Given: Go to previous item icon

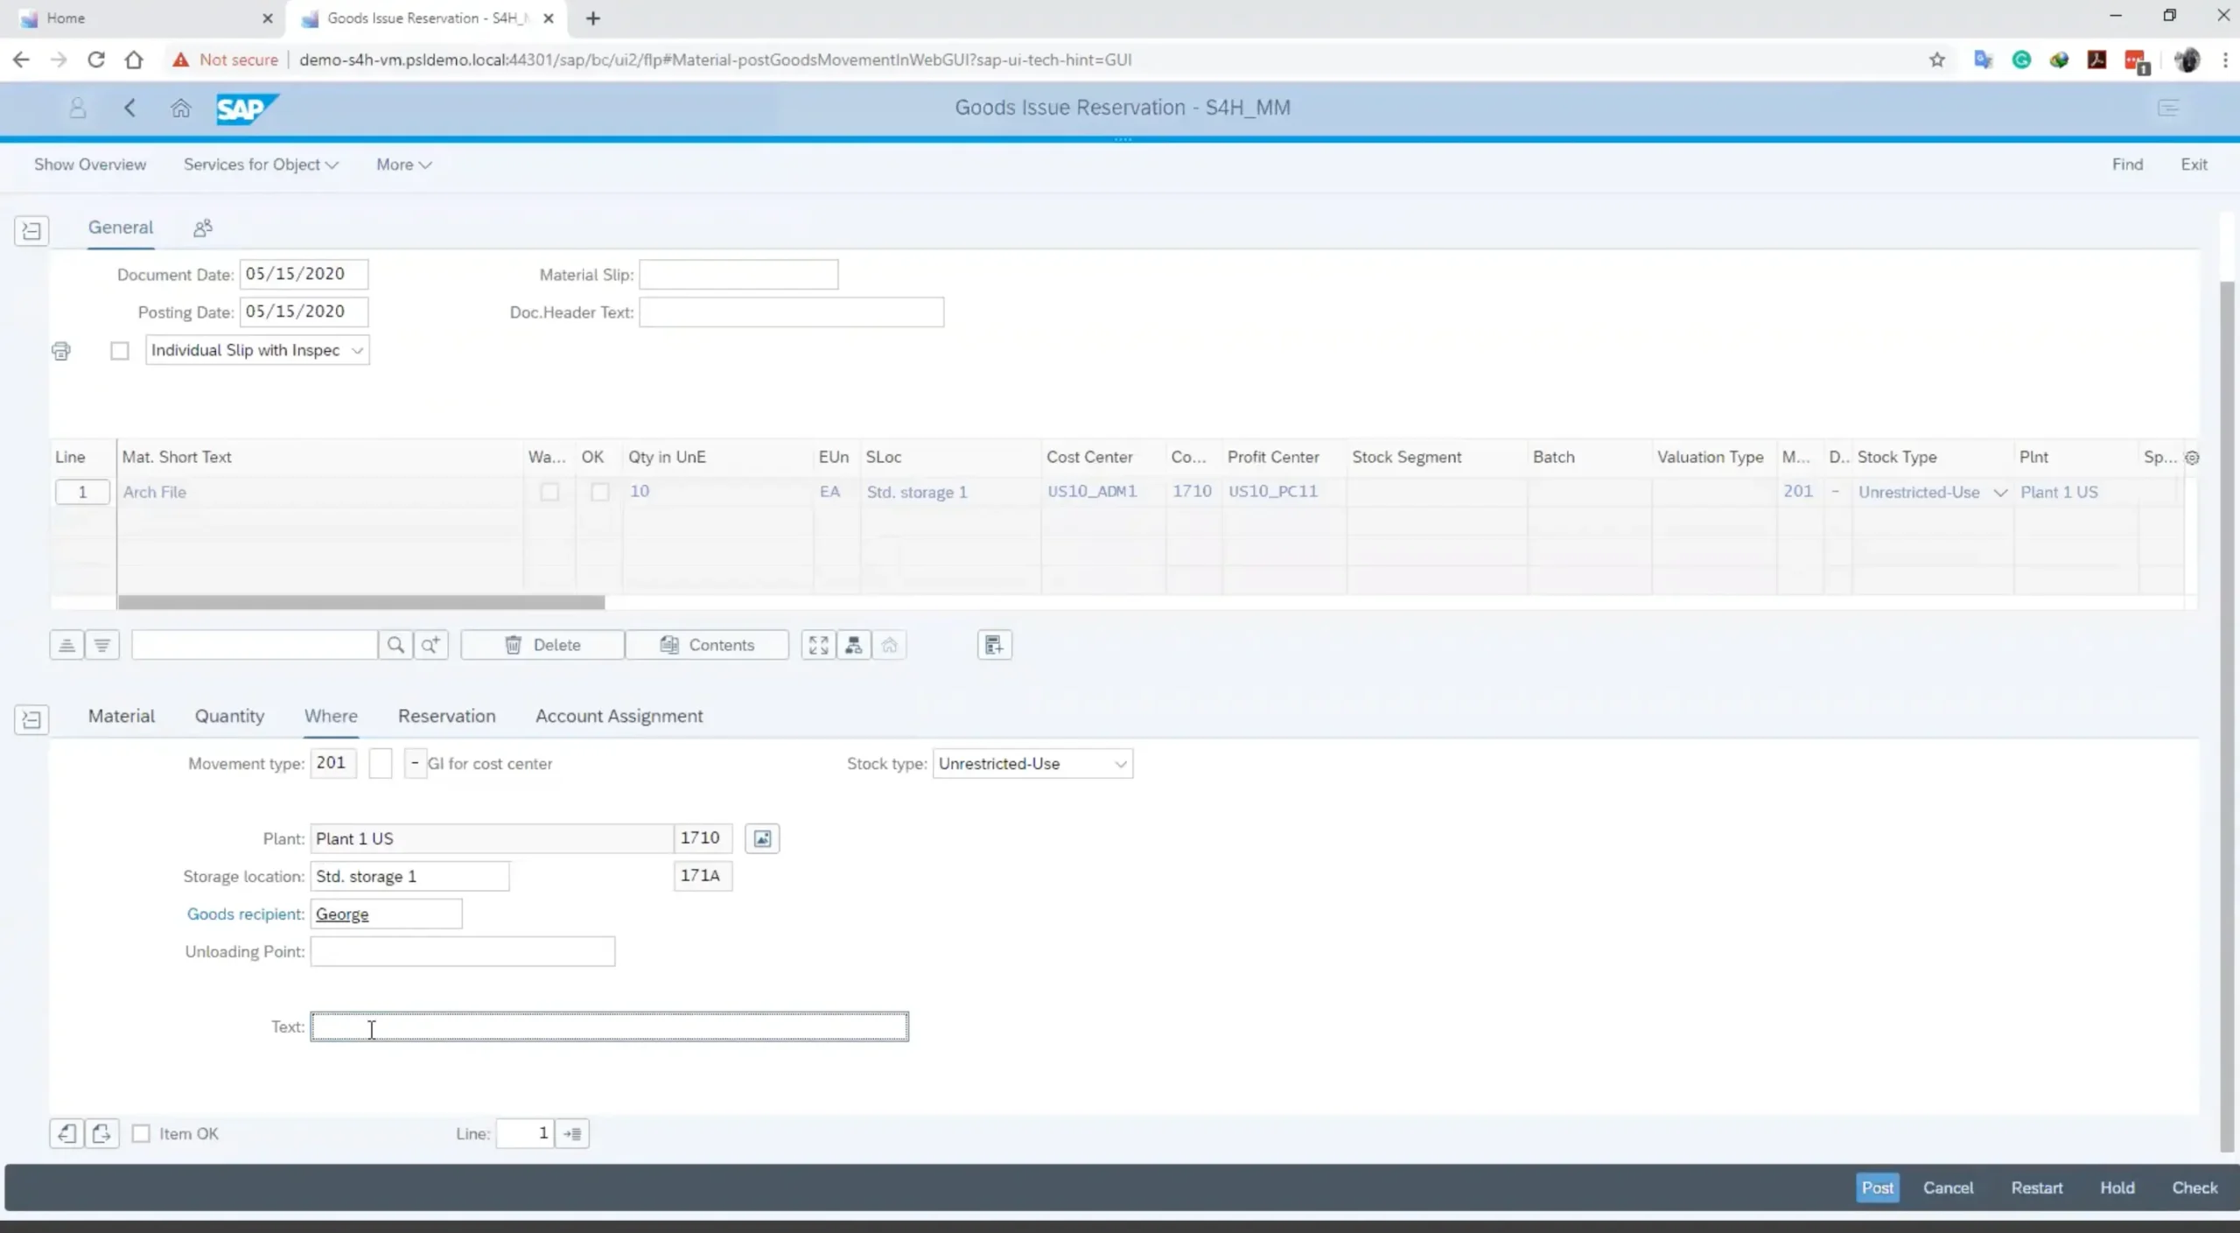Looking at the screenshot, I should (66, 1134).
